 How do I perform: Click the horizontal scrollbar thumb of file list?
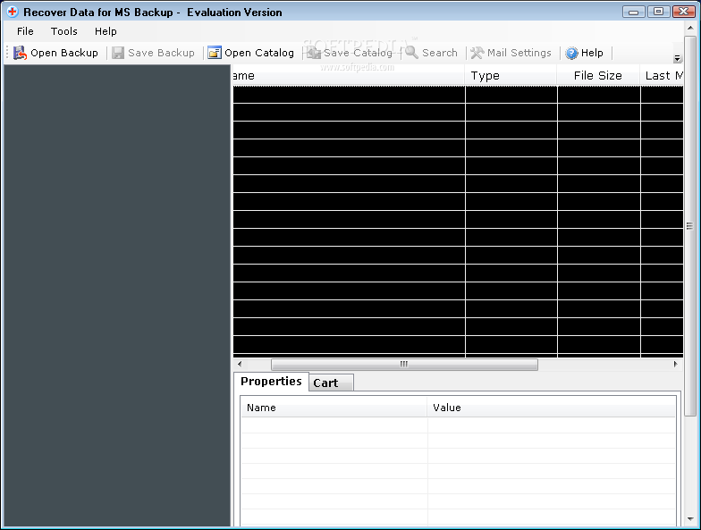point(404,365)
